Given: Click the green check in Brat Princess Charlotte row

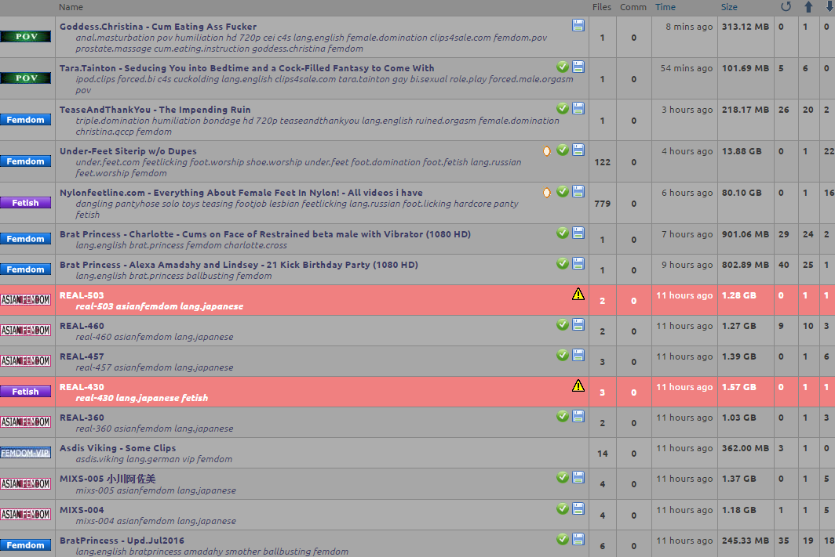Looking at the screenshot, I should [563, 233].
